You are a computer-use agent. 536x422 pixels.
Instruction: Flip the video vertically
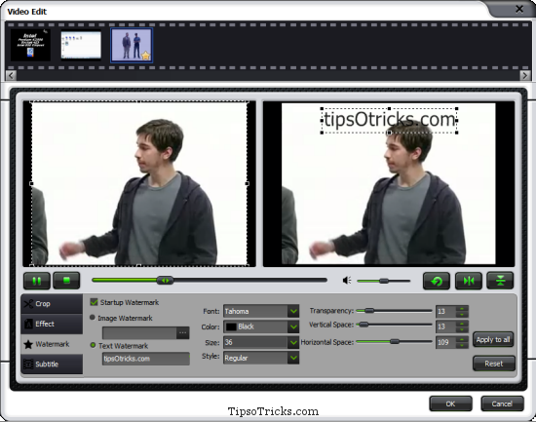[500, 281]
